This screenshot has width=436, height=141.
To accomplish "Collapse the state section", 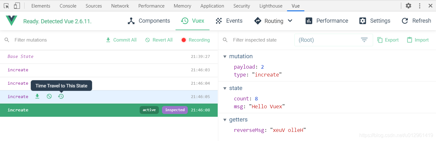I will 225,88.
